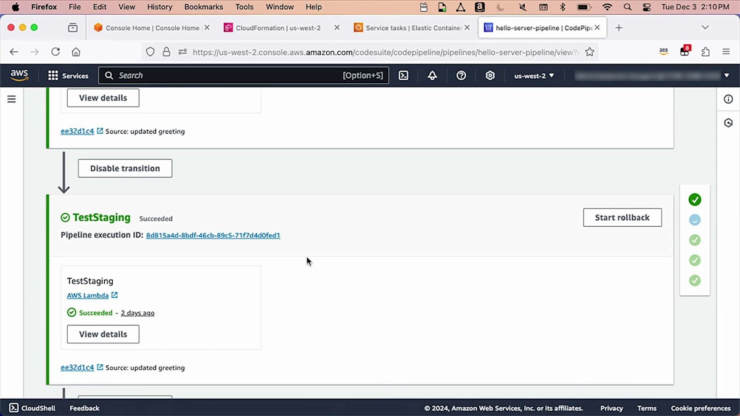Jump to the blue in-progress stage indicator

[x=695, y=219]
